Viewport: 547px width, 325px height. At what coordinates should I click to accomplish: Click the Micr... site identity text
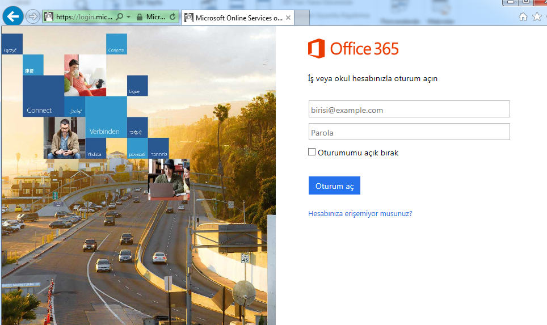(x=155, y=17)
